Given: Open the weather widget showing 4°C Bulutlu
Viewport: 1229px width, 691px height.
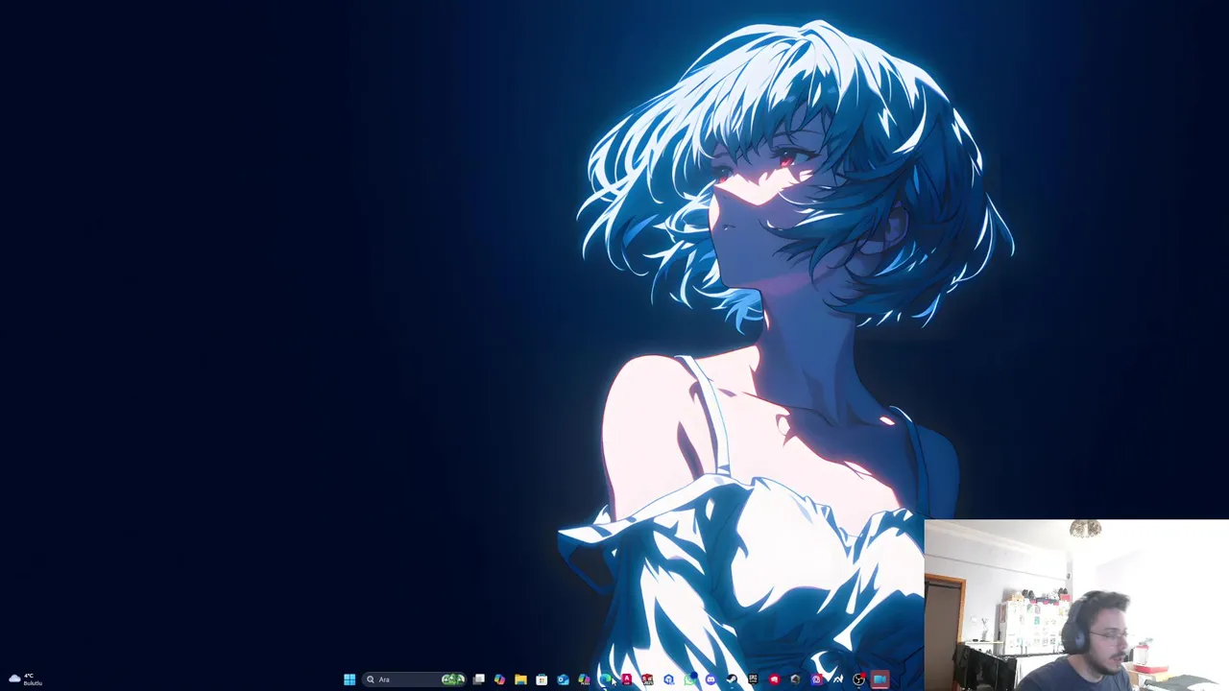Looking at the screenshot, I should coord(25,679).
